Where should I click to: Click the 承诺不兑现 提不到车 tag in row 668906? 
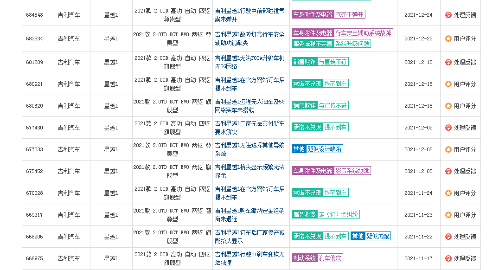pyautogui.click(x=320, y=236)
